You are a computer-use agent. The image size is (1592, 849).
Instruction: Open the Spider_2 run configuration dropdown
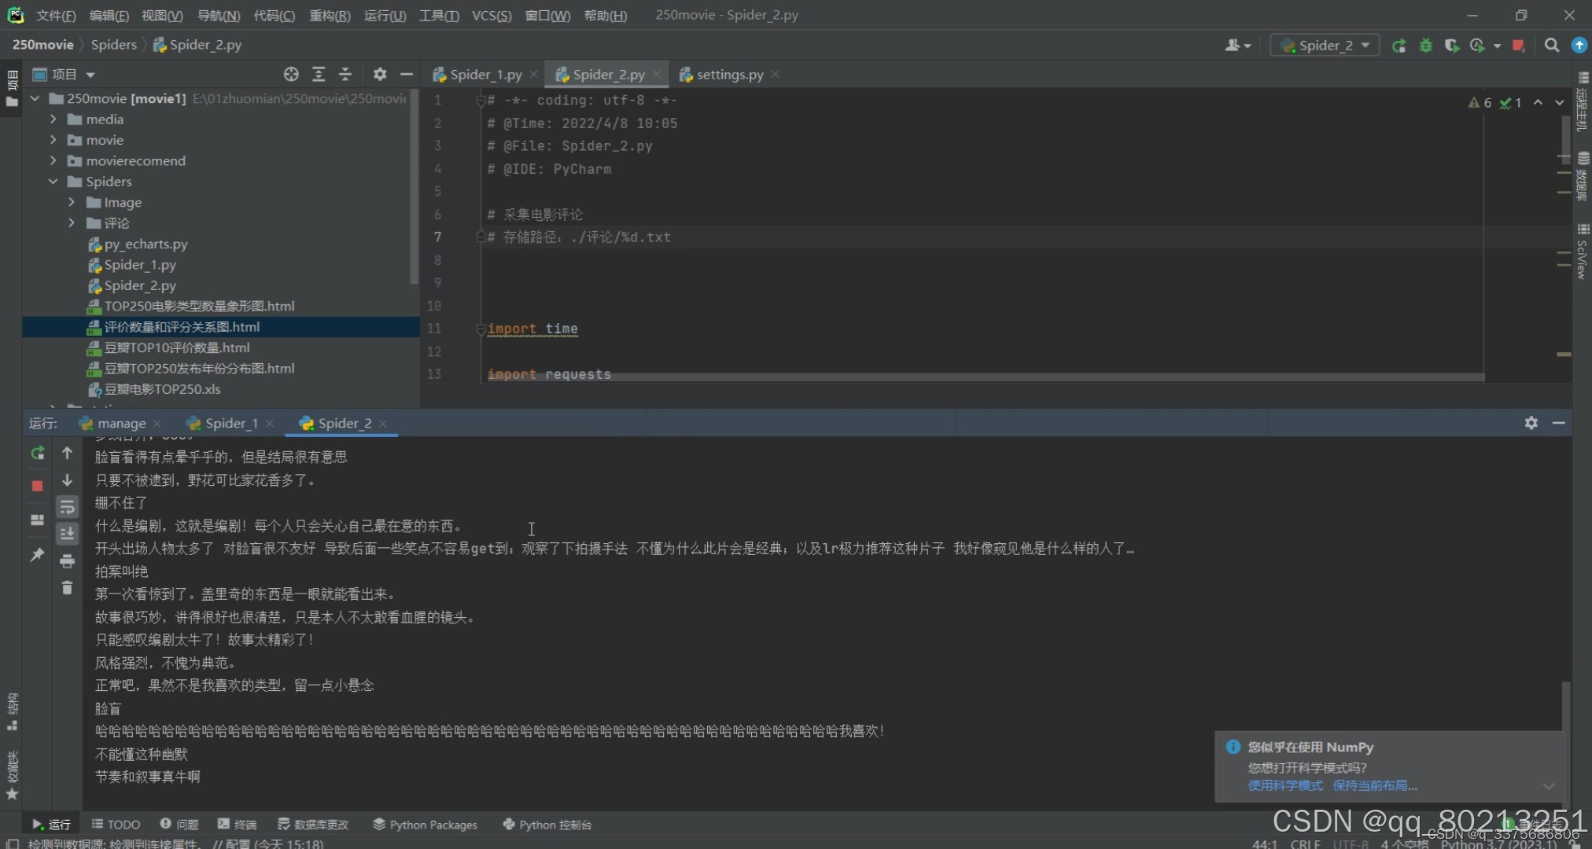pos(1325,45)
